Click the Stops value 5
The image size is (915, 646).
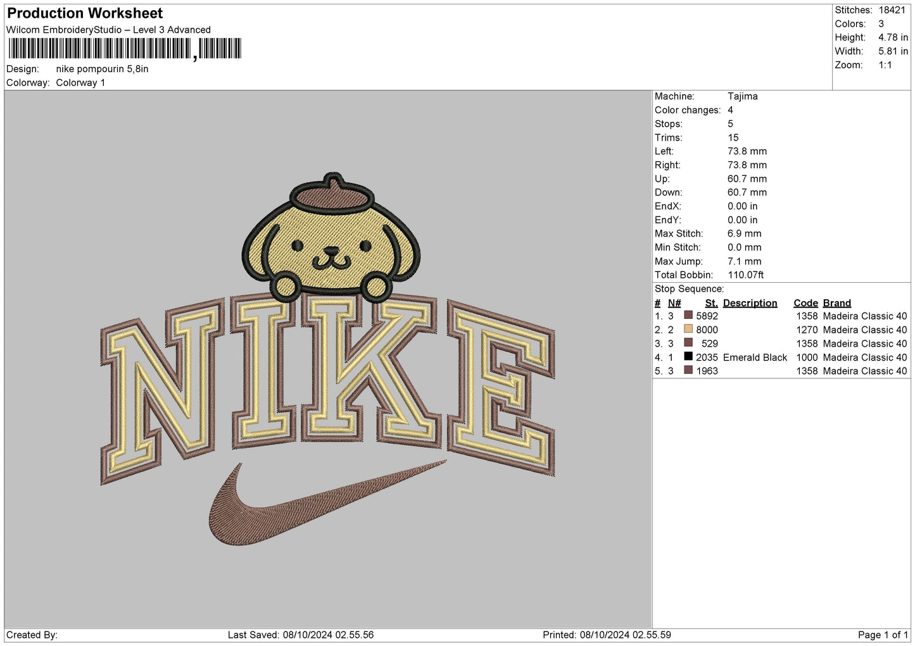coord(731,124)
